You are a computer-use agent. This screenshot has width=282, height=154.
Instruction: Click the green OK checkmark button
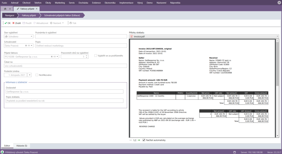(7, 23)
